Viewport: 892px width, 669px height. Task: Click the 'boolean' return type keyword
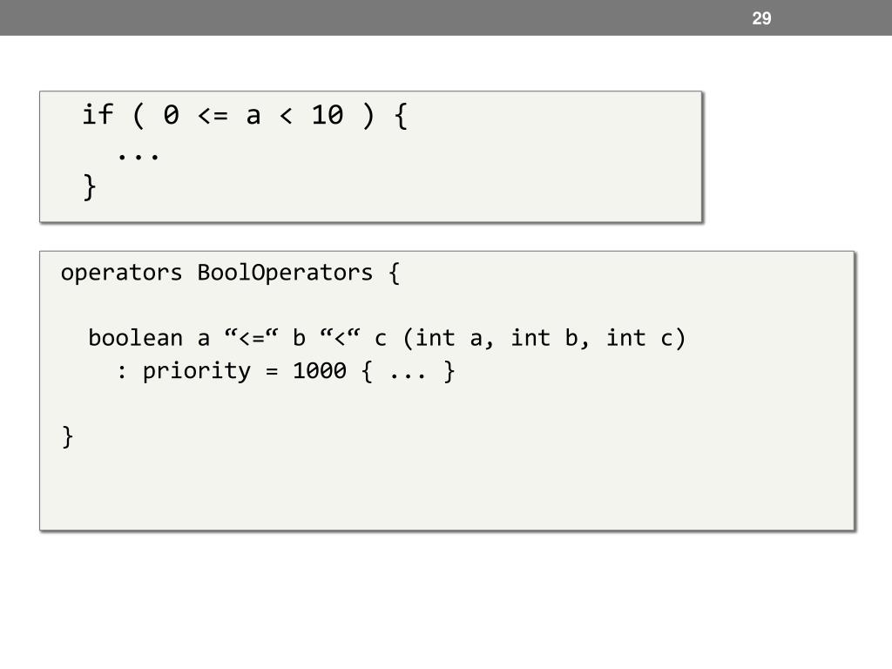[135, 338]
